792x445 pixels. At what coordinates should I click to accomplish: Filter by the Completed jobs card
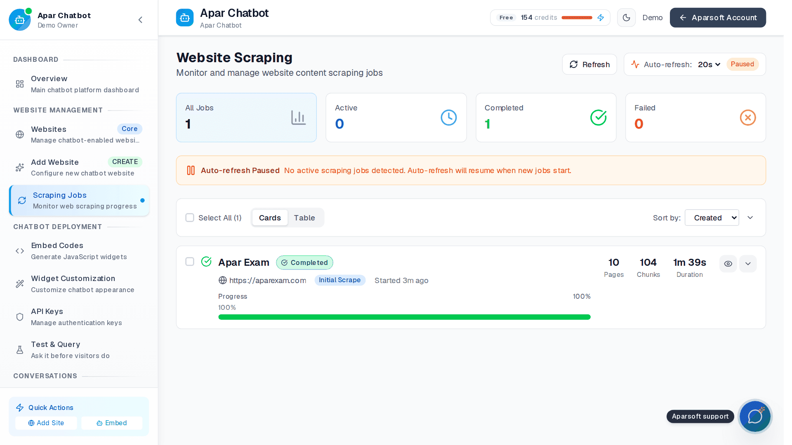pos(546,118)
